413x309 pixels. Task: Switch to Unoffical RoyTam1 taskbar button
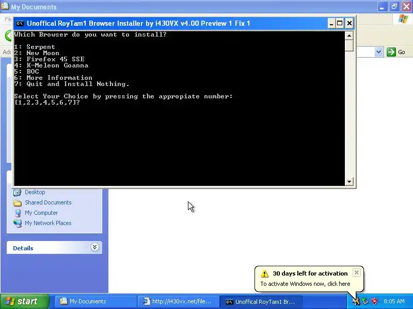pos(261,301)
